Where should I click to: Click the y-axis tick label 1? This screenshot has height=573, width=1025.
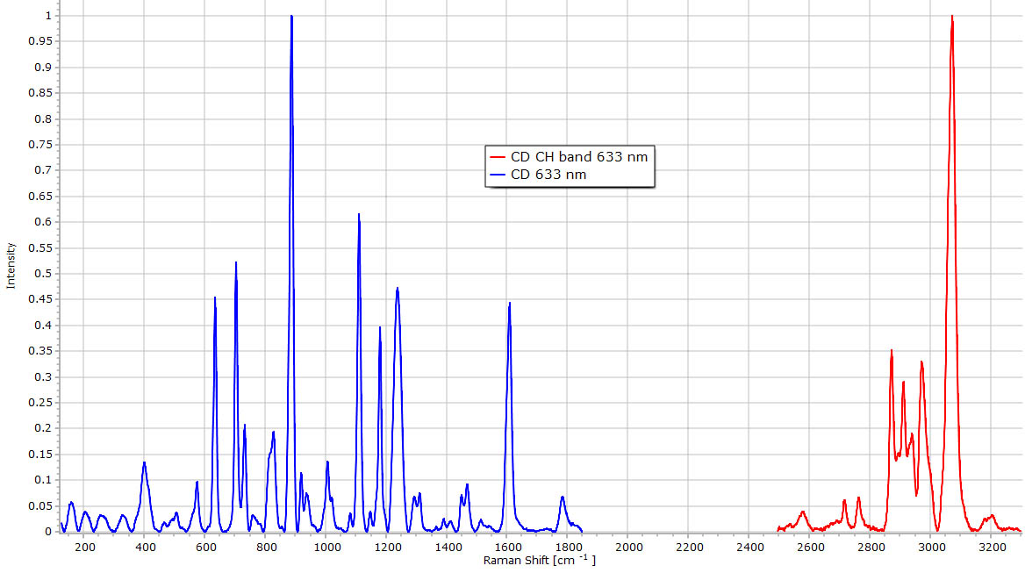[48, 16]
